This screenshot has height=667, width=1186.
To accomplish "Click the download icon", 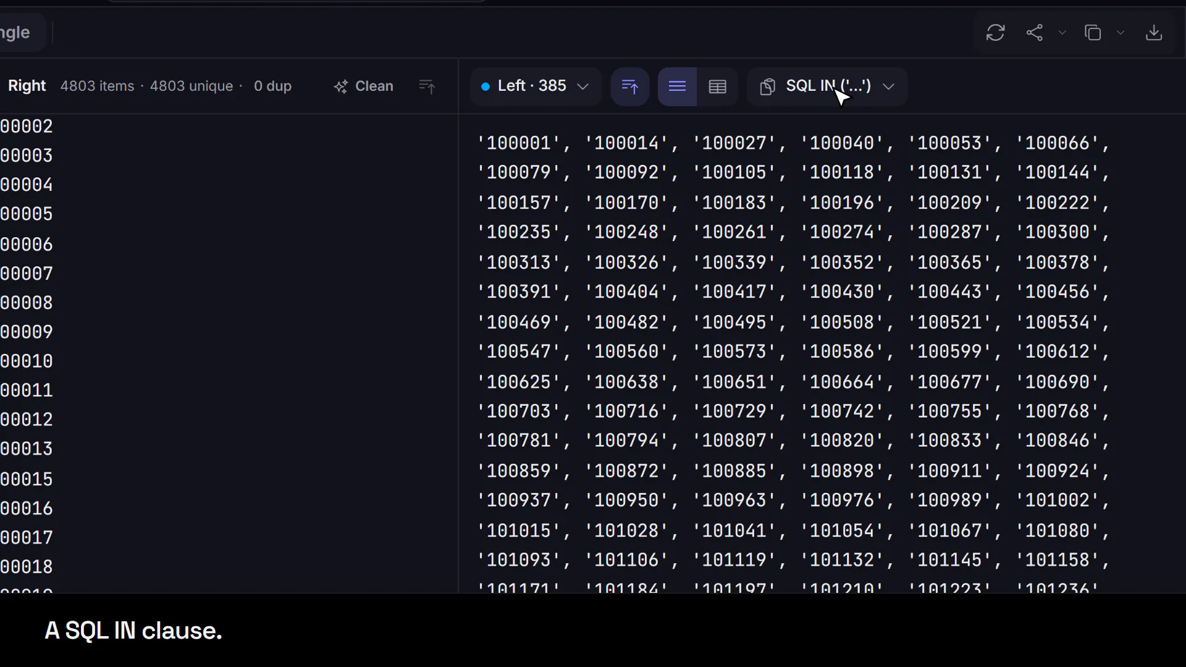I will tap(1154, 33).
